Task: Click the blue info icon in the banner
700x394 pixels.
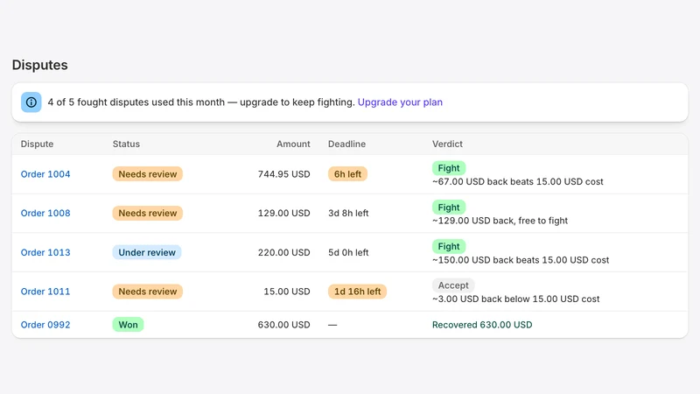Action: (x=31, y=102)
